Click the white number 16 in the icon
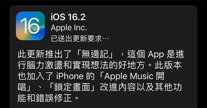207x108 pixels. pos(30,26)
